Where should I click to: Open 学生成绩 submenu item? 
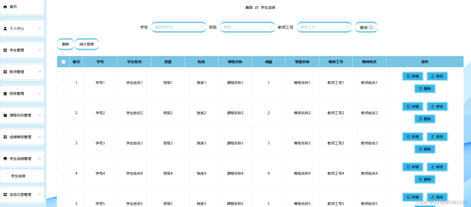click(x=22, y=176)
